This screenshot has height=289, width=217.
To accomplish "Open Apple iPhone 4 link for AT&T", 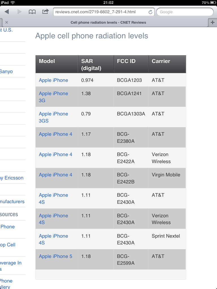I will pyautogui.click(x=56, y=134).
